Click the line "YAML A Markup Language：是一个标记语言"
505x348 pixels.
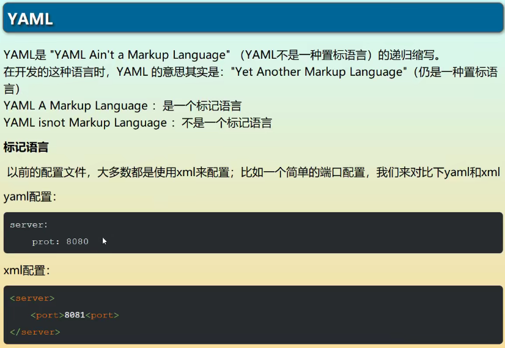click(122, 106)
